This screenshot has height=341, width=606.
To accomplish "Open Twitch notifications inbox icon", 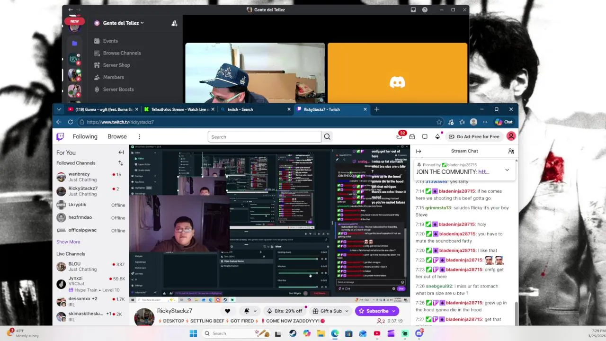I will [412, 136].
